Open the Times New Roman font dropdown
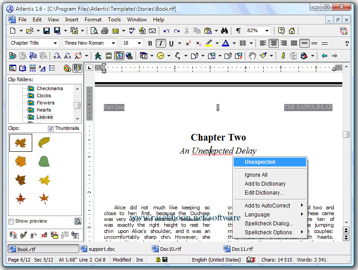Screen dimensions: 358x270 click(x=113, y=43)
